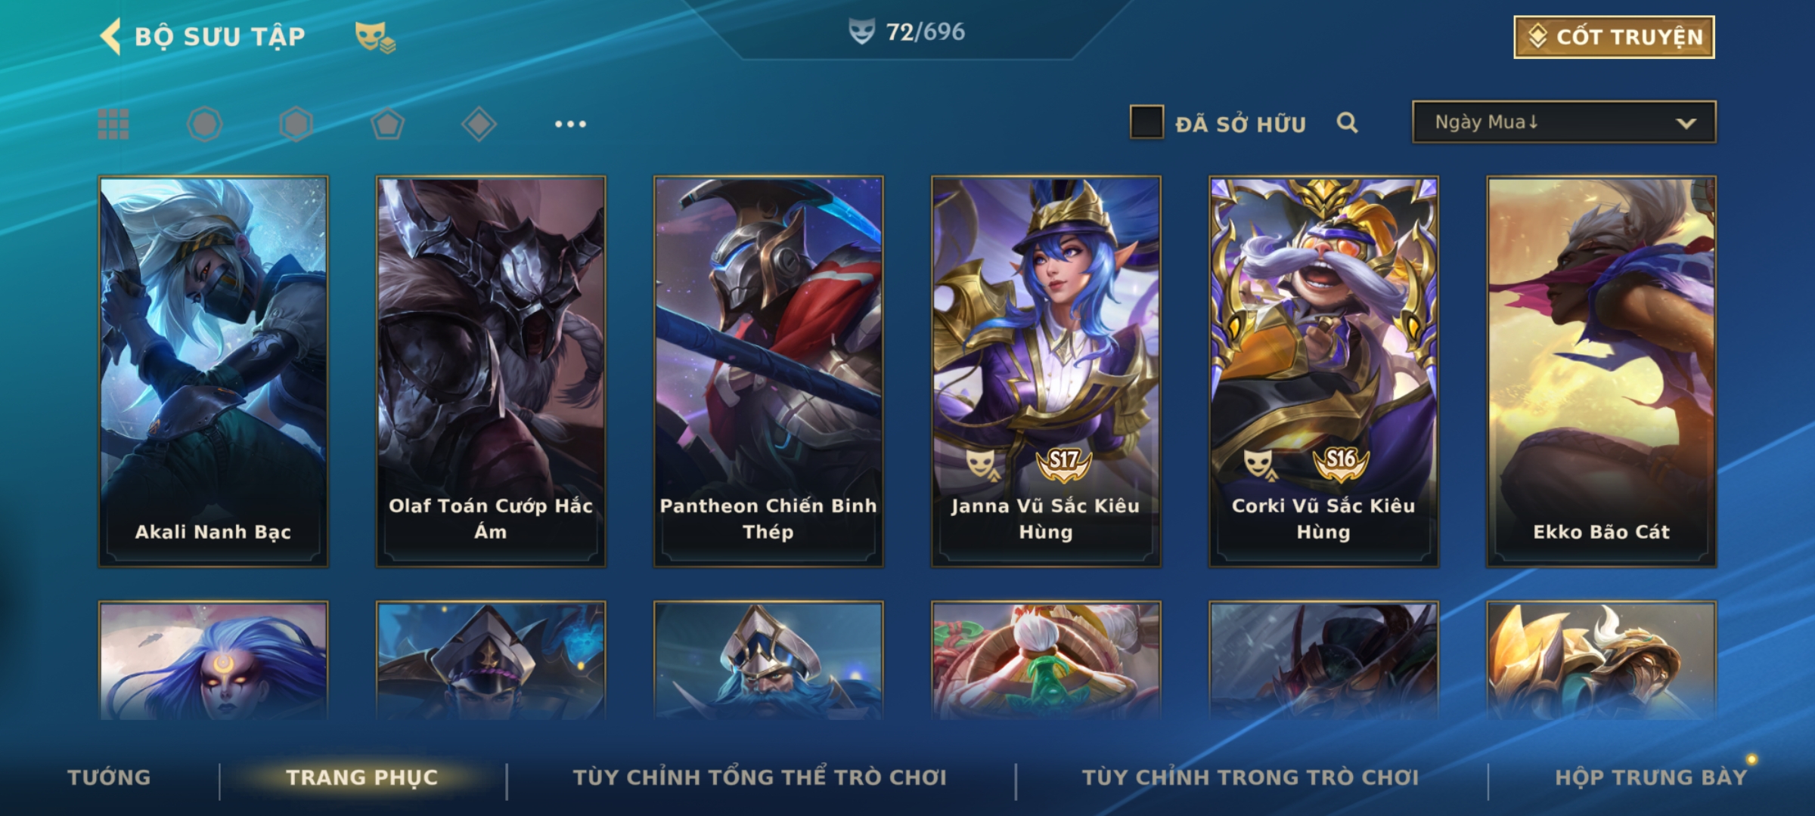Tick the Đã Sở Hữu checkbox
This screenshot has height=816, width=1815.
click(1146, 122)
